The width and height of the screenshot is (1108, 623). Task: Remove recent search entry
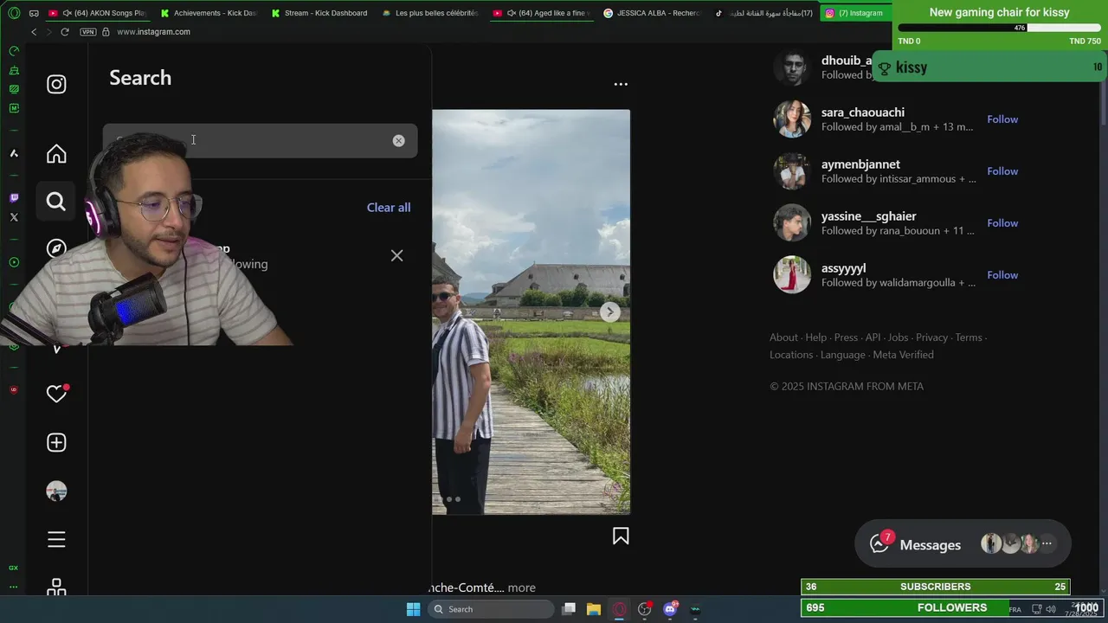point(396,255)
